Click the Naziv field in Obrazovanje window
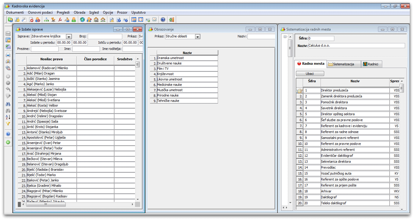The height and width of the screenshot is (220, 414). click(261, 37)
